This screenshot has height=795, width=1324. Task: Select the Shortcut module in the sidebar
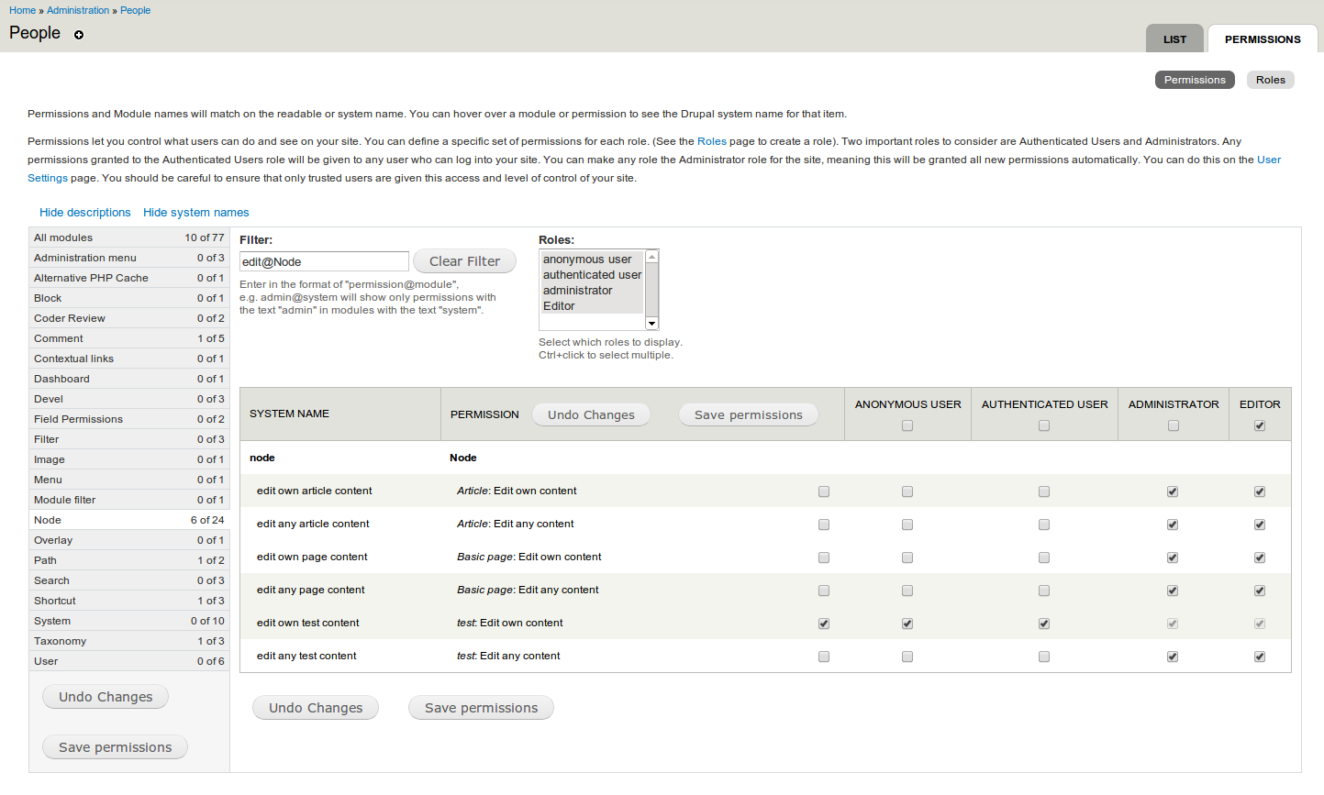(x=129, y=601)
